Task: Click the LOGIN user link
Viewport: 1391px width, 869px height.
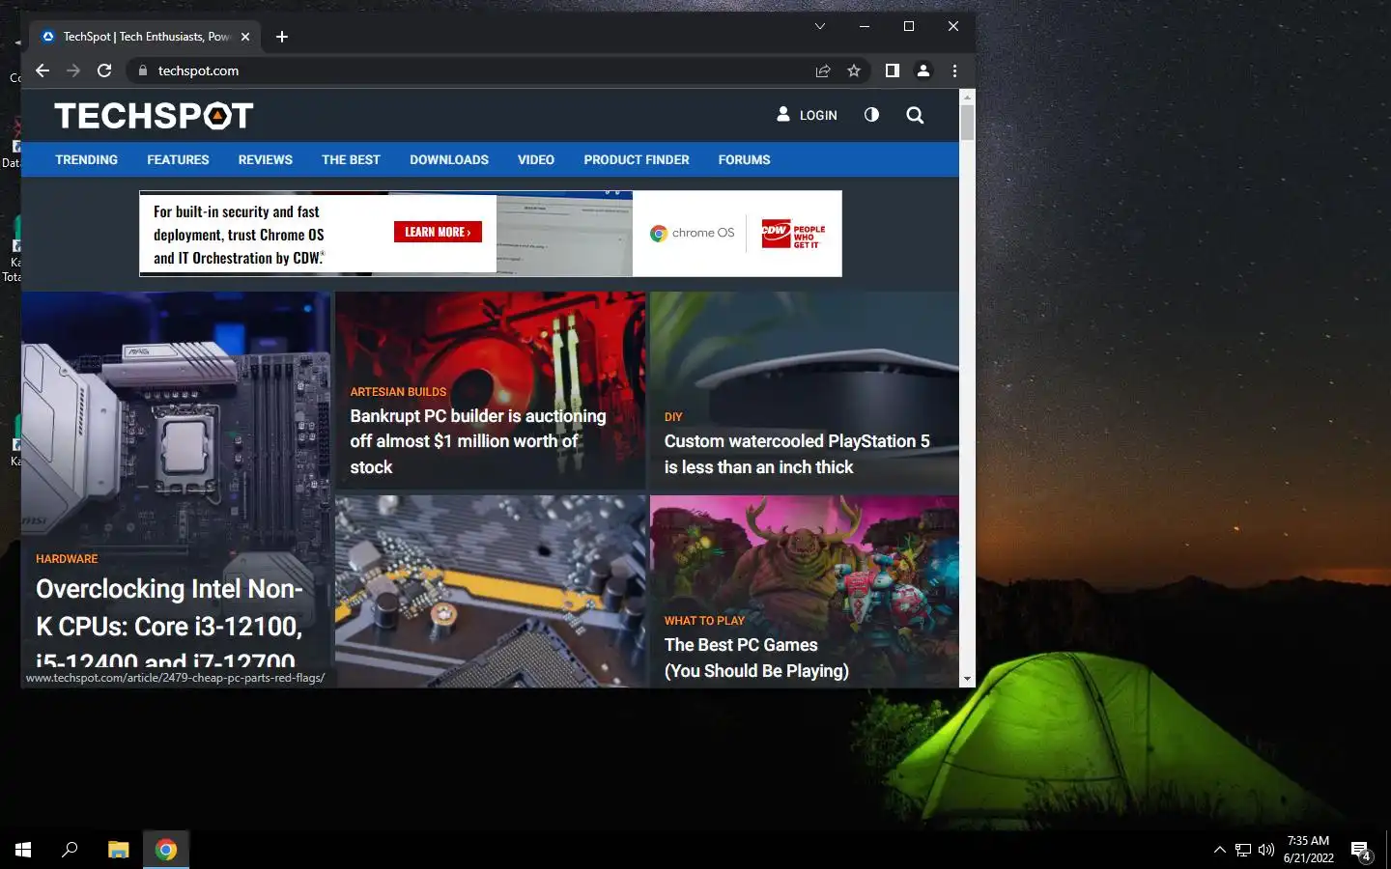Action: 808,115
